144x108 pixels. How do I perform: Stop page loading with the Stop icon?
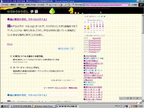tap(61, 5)
